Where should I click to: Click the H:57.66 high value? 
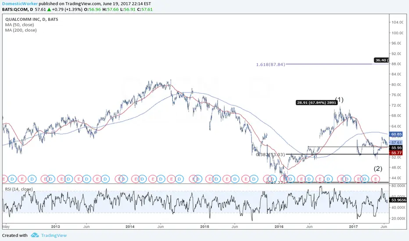pyautogui.click(x=110, y=9)
